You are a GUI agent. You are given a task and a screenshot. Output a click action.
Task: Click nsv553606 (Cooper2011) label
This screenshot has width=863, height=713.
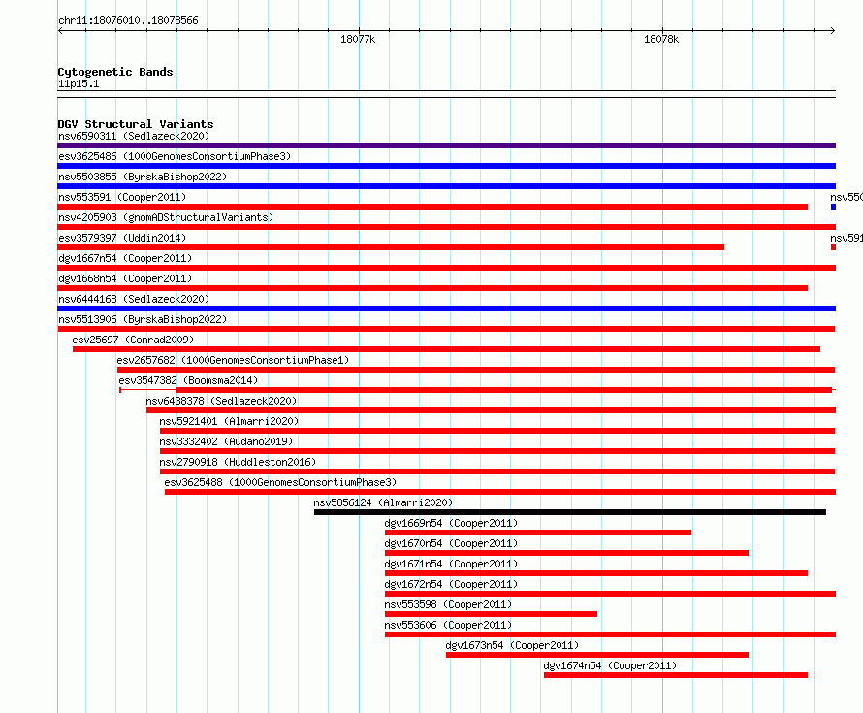tap(448, 625)
